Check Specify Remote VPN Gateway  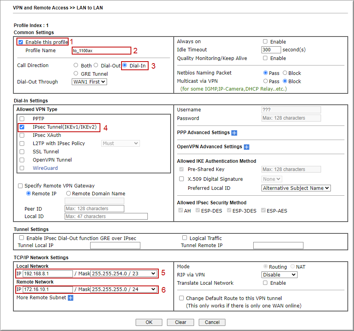click(20, 186)
